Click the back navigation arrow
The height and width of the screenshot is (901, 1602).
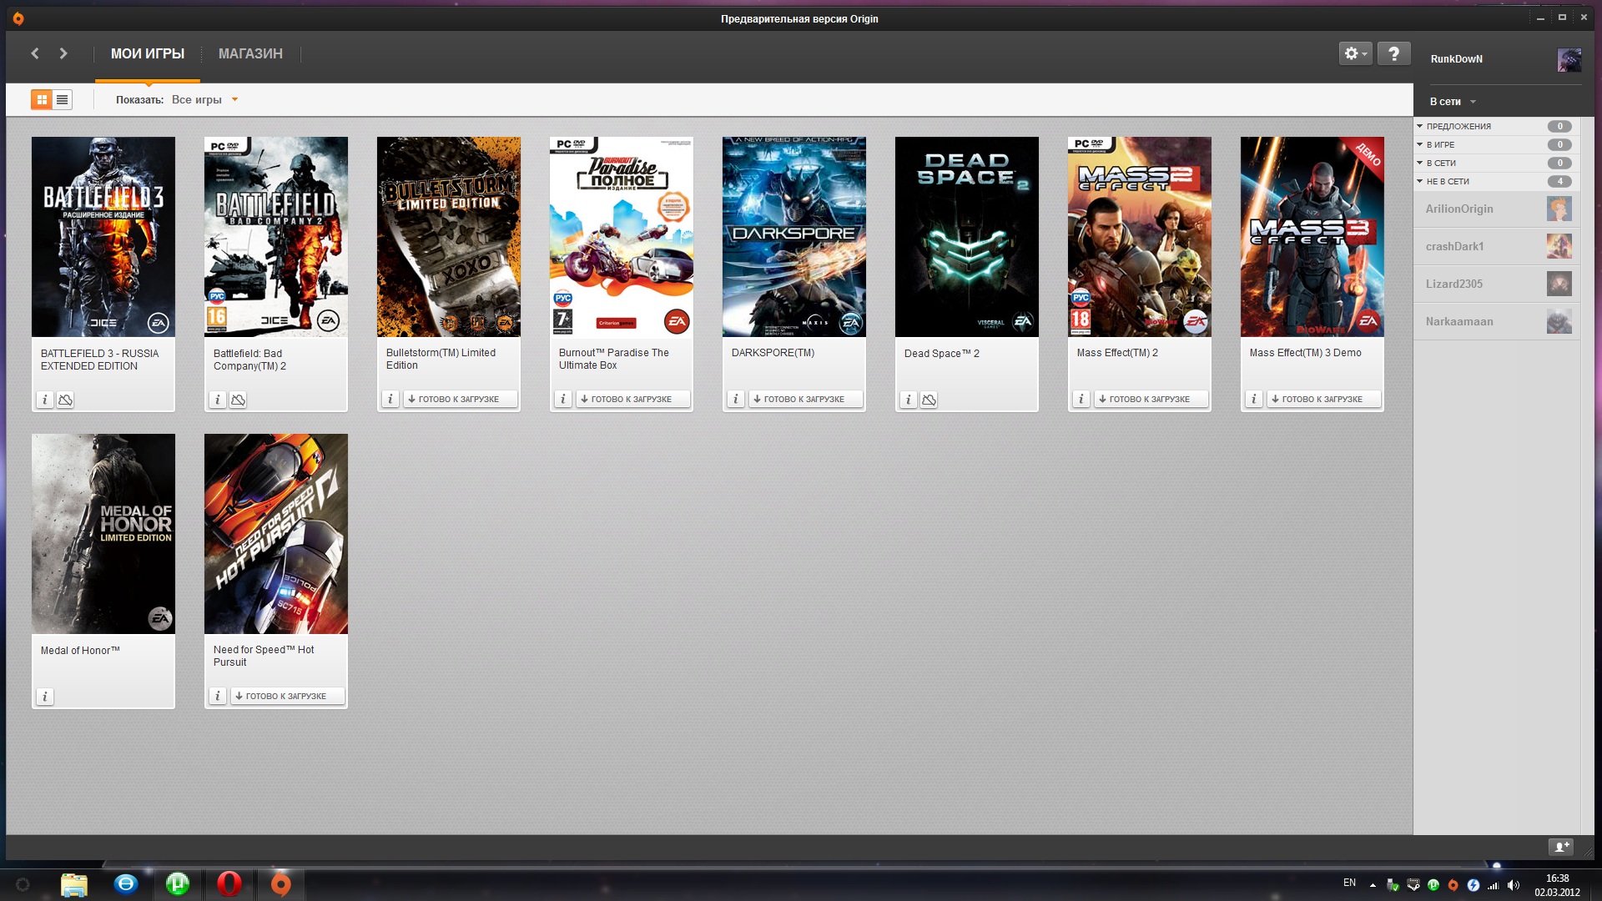(x=35, y=53)
